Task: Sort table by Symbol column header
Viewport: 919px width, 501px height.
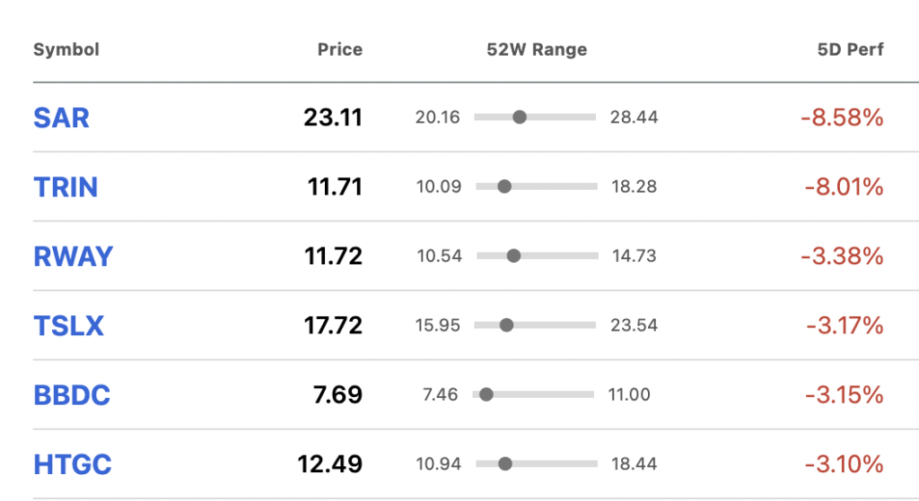Action: (x=66, y=50)
